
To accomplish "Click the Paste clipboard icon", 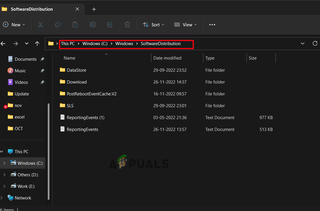I will [75, 25].
